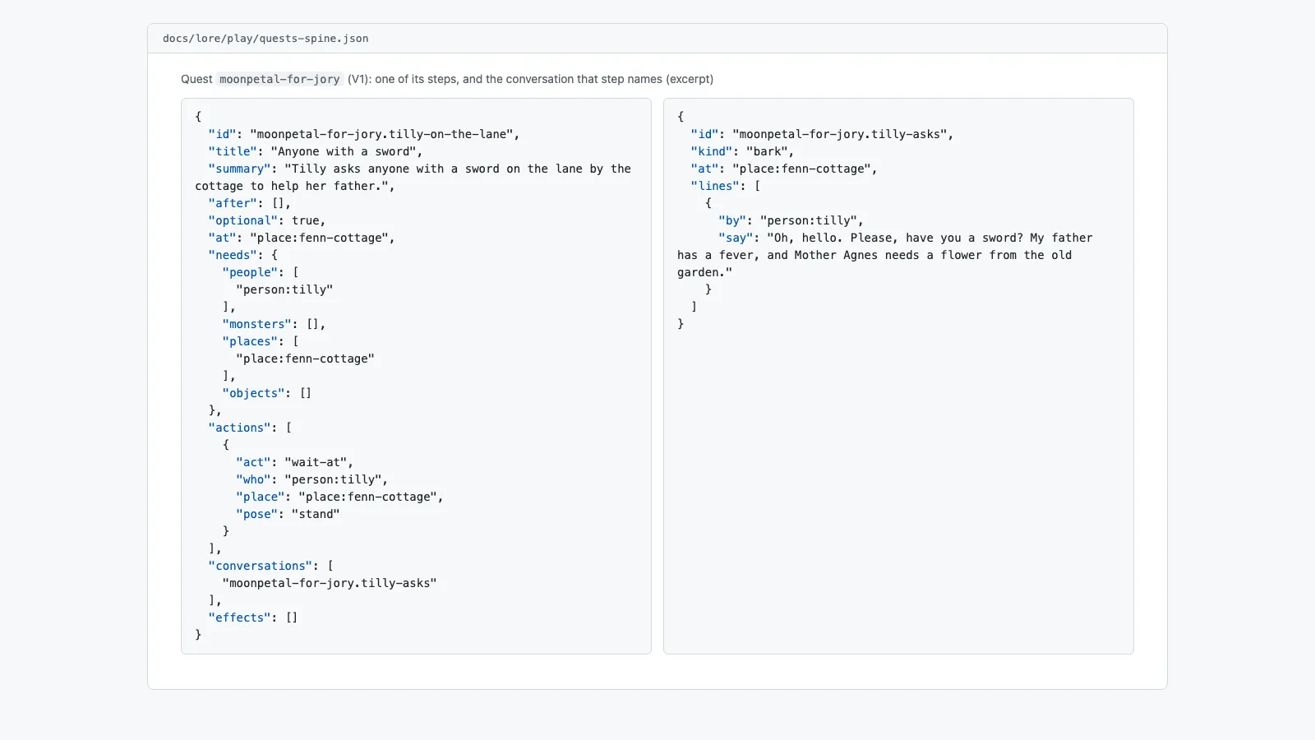Click the "lines" key
This screenshot has width=1315, height=740.
(715, 186)
